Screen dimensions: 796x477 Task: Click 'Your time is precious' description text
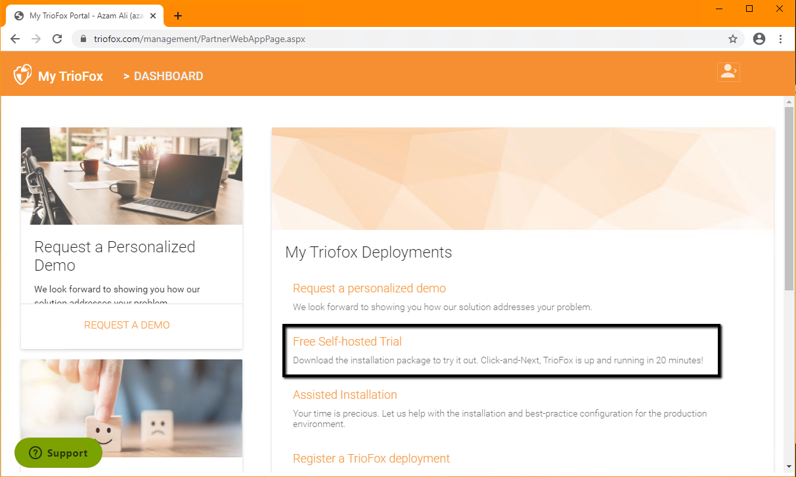500,419
